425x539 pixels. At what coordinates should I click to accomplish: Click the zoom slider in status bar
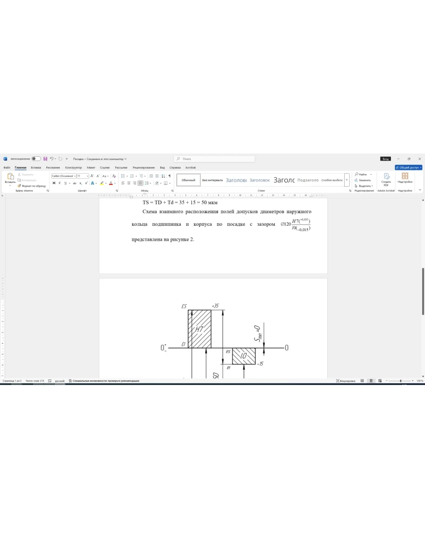[x=400, y=381]
